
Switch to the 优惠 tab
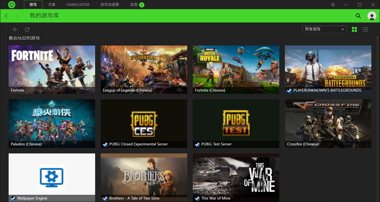pyautogui.click(x=52, y=5)
